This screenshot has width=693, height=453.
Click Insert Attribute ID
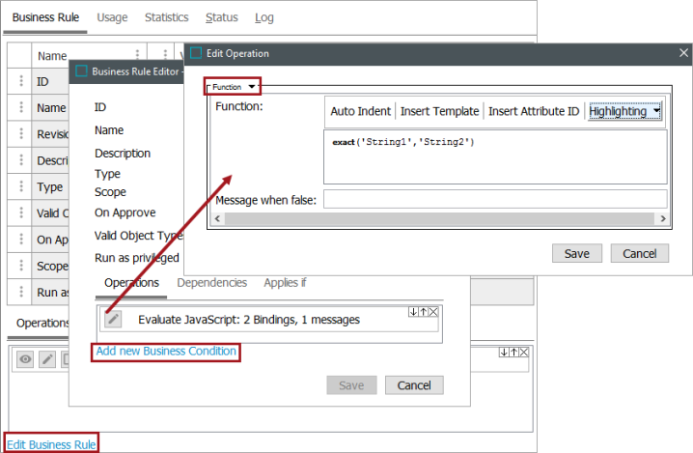(x=534, y=111)
